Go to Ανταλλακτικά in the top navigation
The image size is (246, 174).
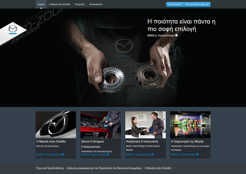coord(96,4)
